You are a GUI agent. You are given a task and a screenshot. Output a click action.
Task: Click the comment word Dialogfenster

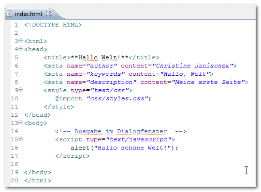click(142, 131)
